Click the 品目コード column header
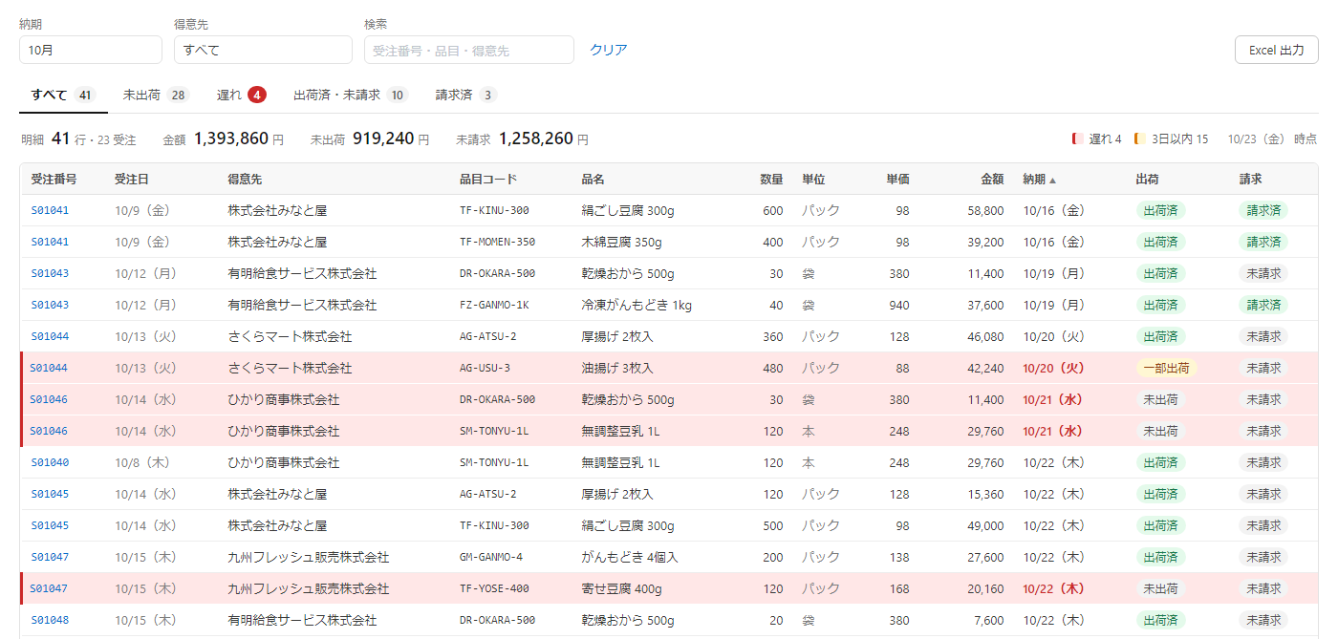Viewport: 1338px width, 639px height. coord(488,179)
